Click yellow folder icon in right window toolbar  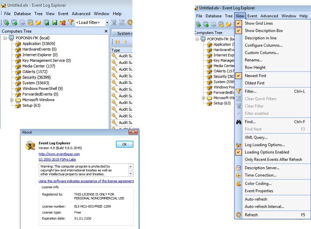click(x=228, y=24)
